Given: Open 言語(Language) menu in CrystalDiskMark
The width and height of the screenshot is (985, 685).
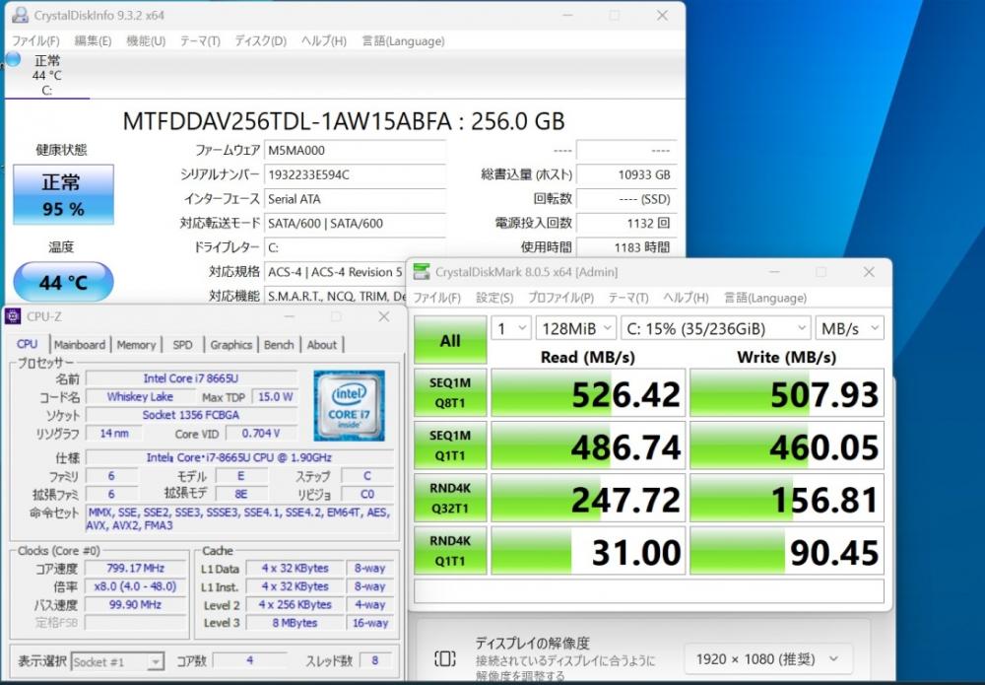Looking at the screenshot, I should [x=765, y=298].
